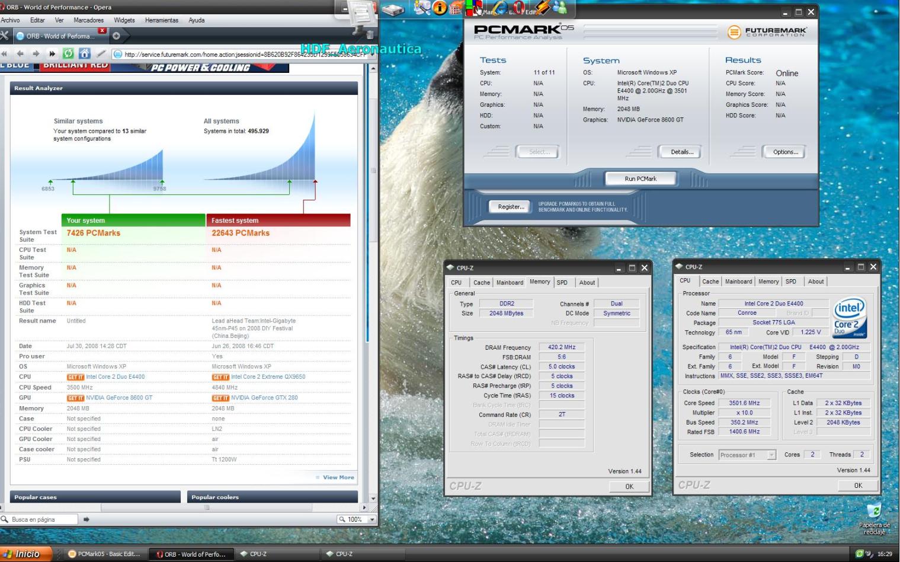Open the Opera panels wrench icon
900x562 pixels.
tap(4, 36)
